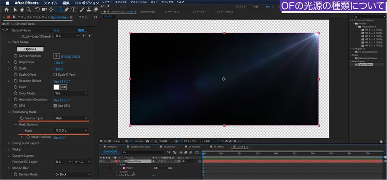The image size is (387, 180).
Task: Click the Scale stopwatch icon
Action: click(x=15, y=69)
